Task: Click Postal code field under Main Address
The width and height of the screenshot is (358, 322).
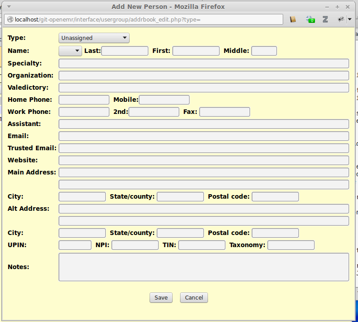Action: (x=276, y=196)
